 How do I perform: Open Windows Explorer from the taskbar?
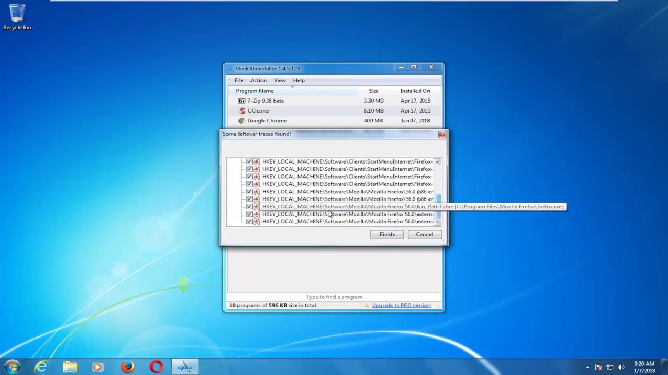[69, 367]
